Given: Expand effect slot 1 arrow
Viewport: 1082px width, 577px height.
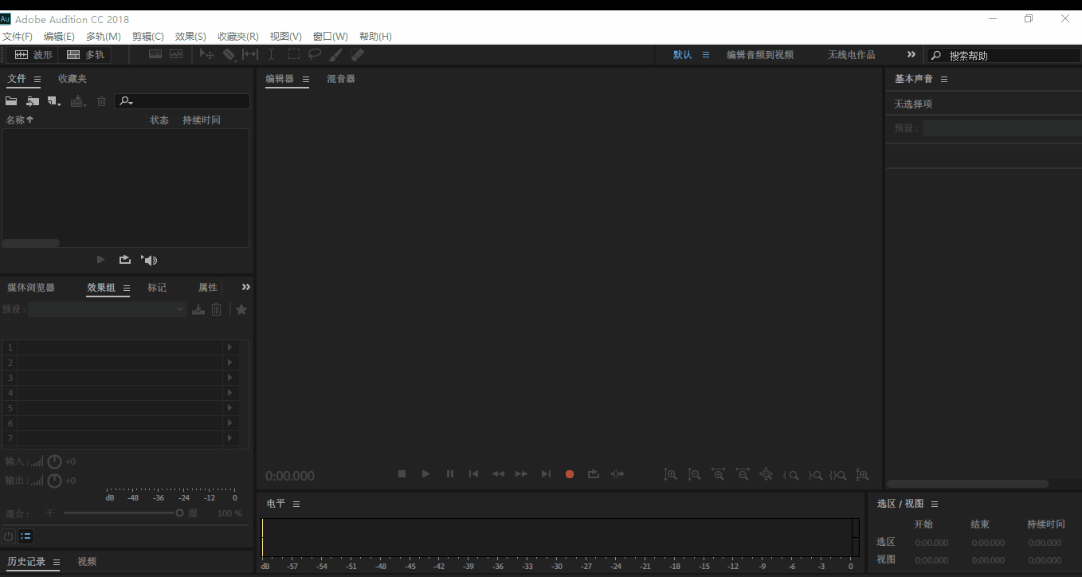Looking at the screenshot, I should [x=230, y=347].
